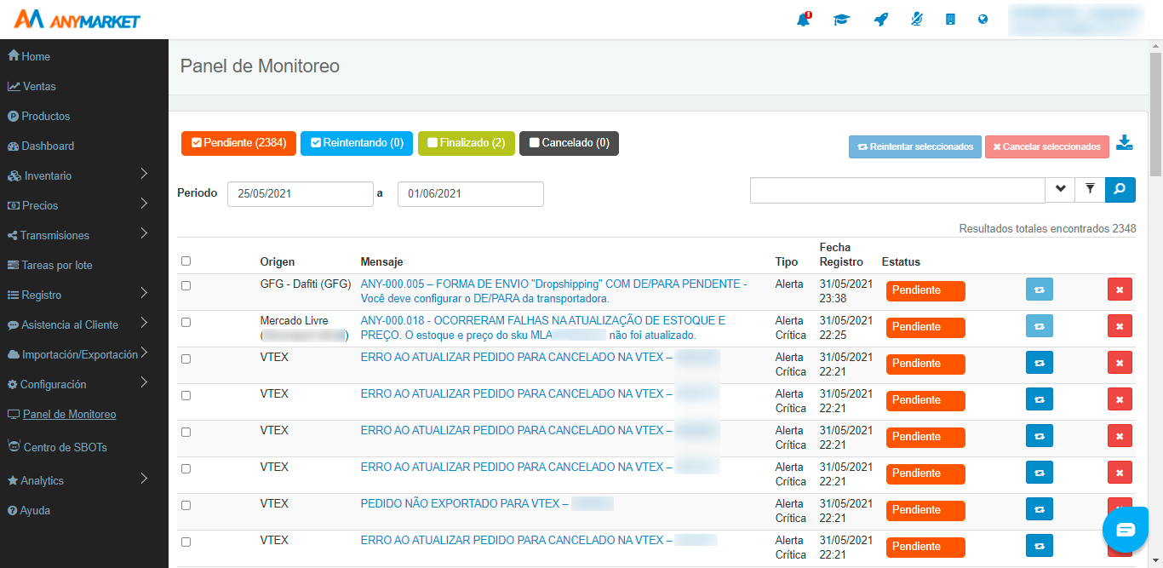Click the Origen column header
The height and width of the screenshot is (568, 1163).
click(278, 261)
